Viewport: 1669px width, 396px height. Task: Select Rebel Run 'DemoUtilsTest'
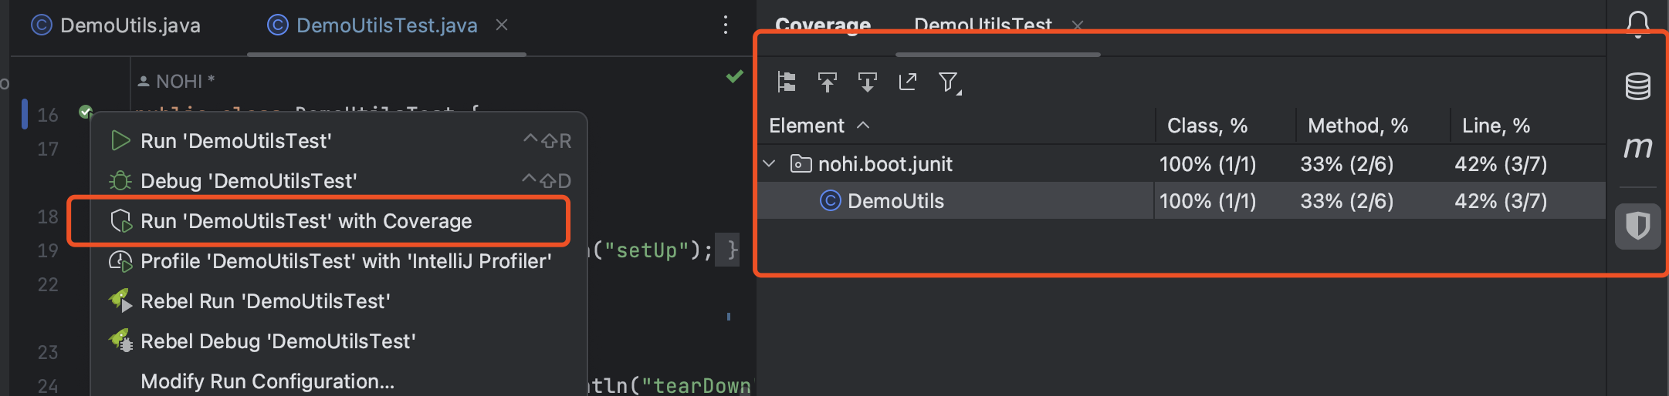pos(340,301)
